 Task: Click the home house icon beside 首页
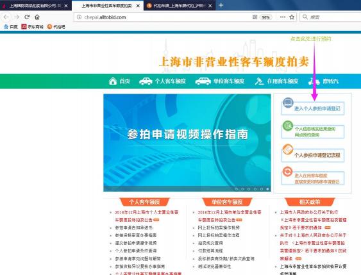pyautogui.click(x=113, y=81)
